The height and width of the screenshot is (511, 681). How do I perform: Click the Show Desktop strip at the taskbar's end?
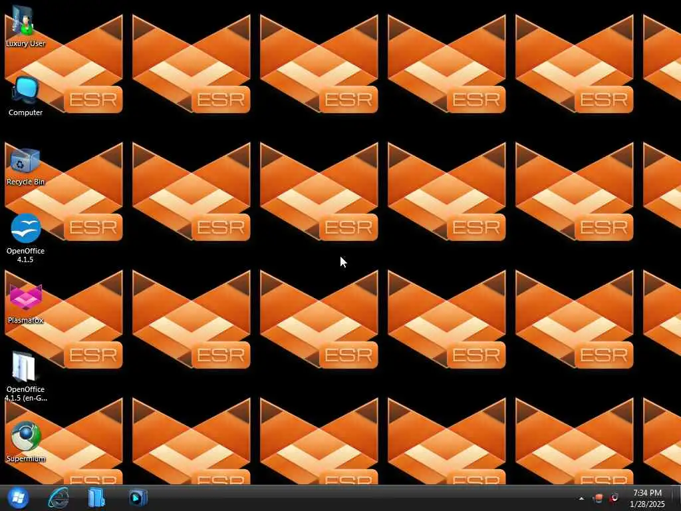point(676,498)
